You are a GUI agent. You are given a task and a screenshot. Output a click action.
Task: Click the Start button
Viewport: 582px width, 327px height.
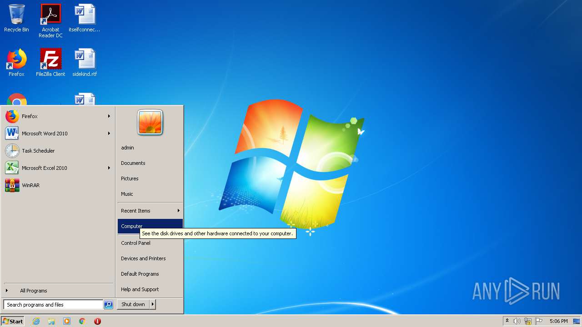pyautogui.click(x=13, y=321)
